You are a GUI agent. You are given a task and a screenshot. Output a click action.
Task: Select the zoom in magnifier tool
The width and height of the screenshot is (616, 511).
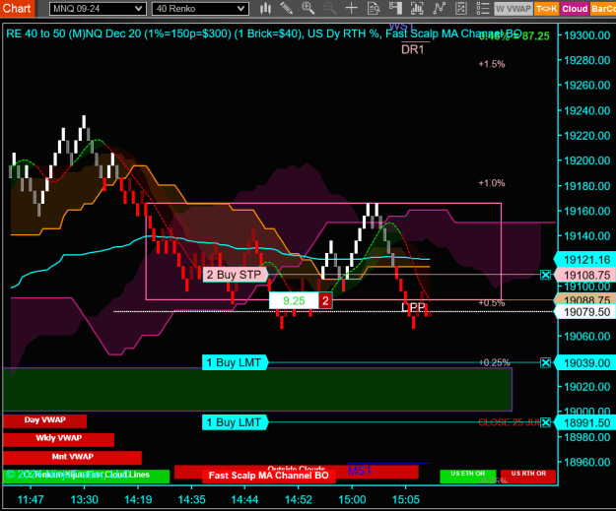point(308,8)
